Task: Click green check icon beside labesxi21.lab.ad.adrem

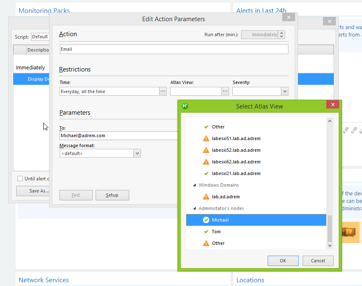Action: pos(206,173)
